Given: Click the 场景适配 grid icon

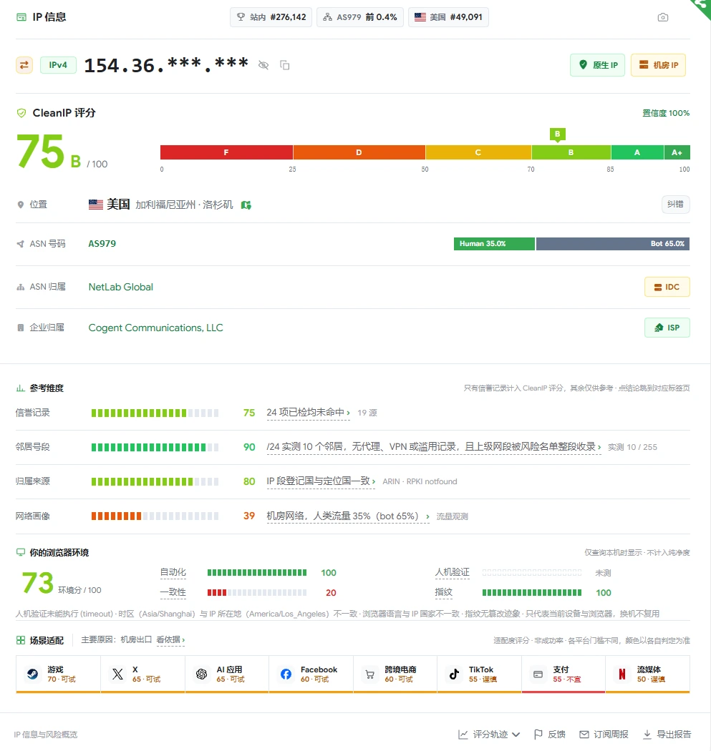Looking at the screenshot, I should (x=21, y=640).
